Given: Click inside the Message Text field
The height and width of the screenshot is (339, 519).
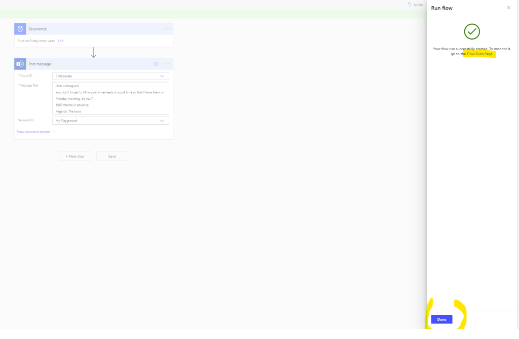Looking at the screenshot, I should (110, 98).
